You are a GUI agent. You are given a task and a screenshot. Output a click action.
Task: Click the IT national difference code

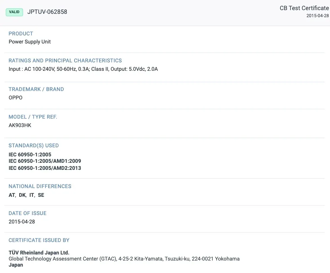pos(32,195)
